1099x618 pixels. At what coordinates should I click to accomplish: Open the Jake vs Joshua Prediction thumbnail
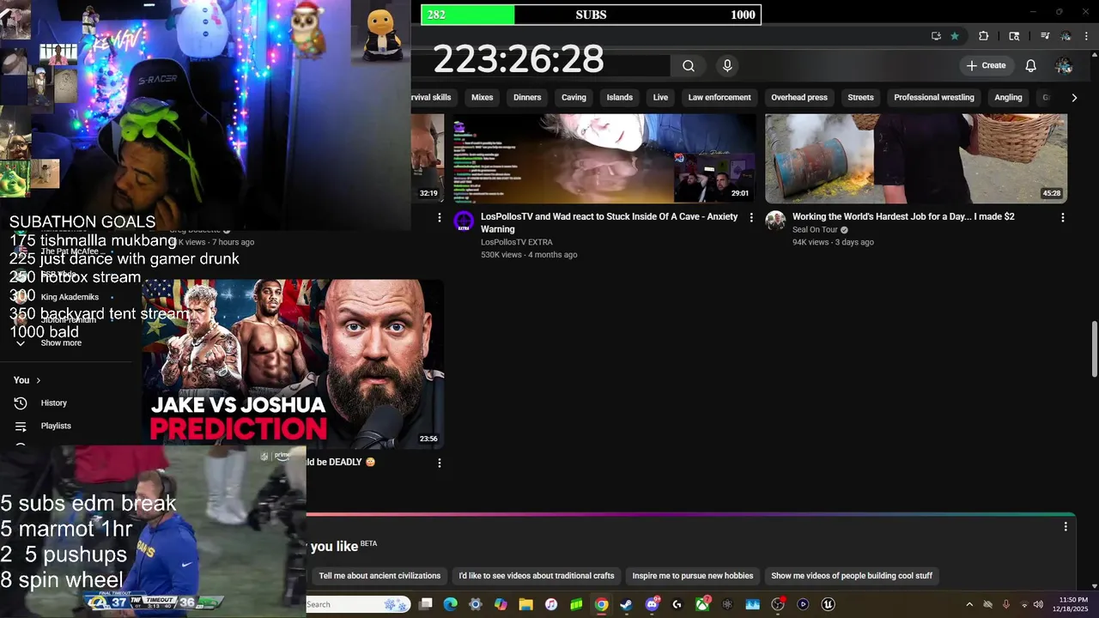pos(293,364)
